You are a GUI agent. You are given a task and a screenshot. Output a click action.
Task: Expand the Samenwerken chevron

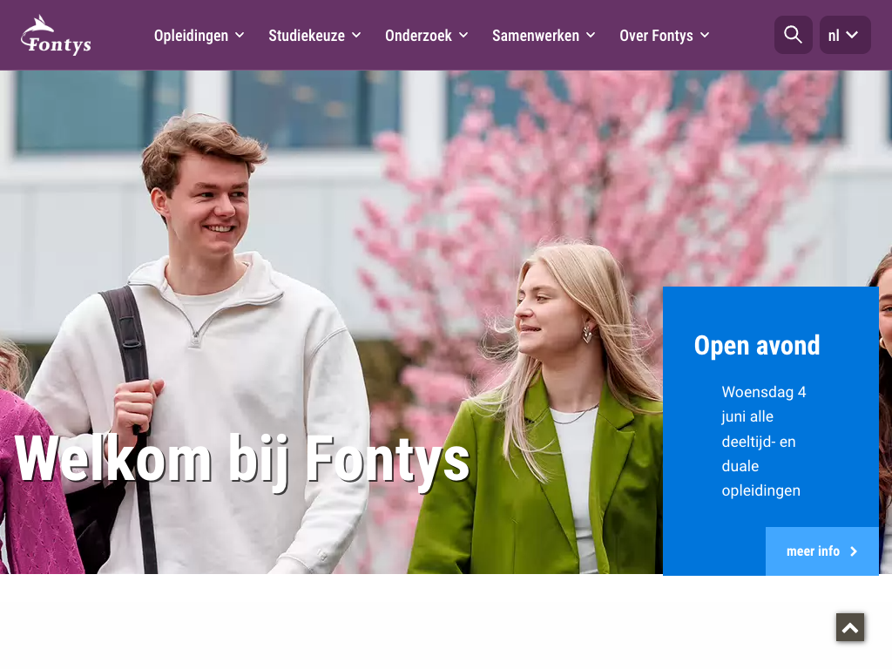[x=591, y=35]
